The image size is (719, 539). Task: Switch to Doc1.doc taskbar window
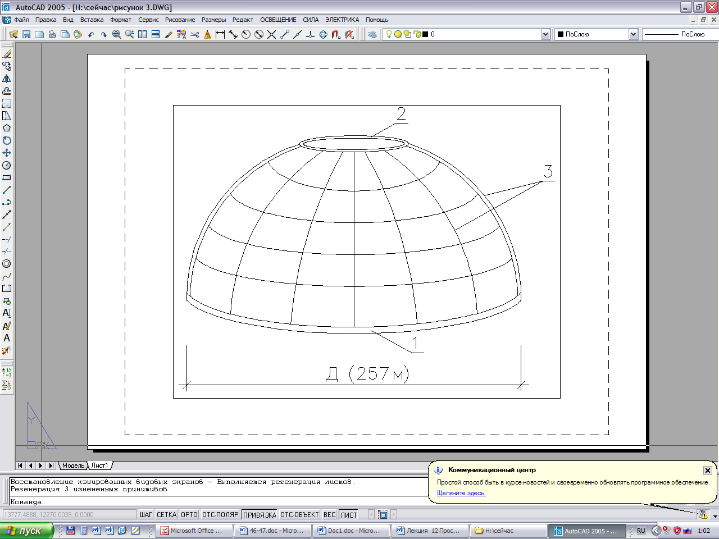point(351,531)
